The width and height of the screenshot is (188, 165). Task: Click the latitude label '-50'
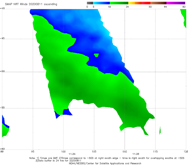coord(2,71)
